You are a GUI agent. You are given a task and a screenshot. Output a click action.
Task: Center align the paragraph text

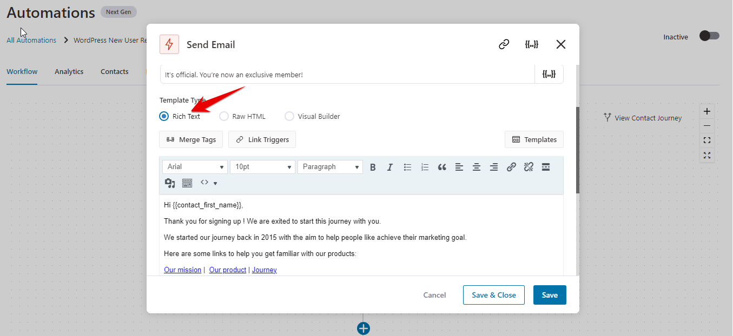coord(477,167)
